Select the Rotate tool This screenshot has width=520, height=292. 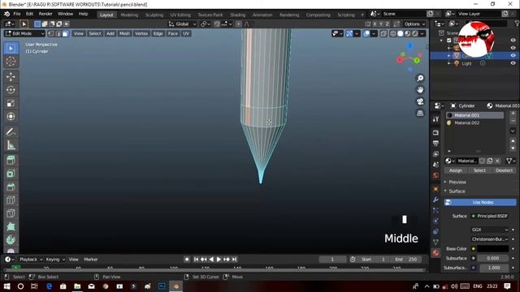tap(11, 90)
